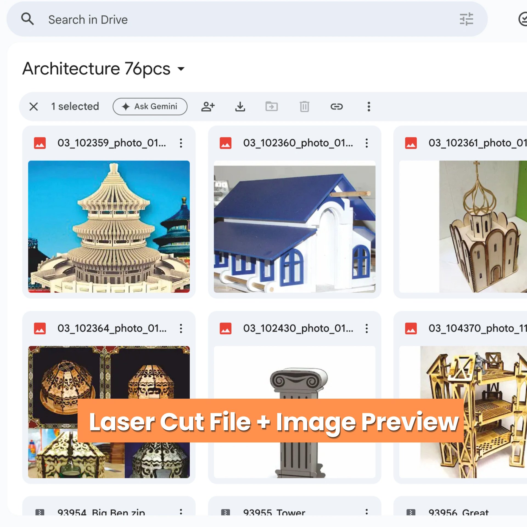
Task: Open more options for 03_102360_photo file
Action: [x=366, y=143]
